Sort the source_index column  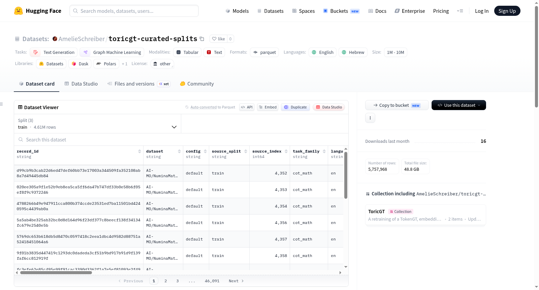(x=286, y=151)
